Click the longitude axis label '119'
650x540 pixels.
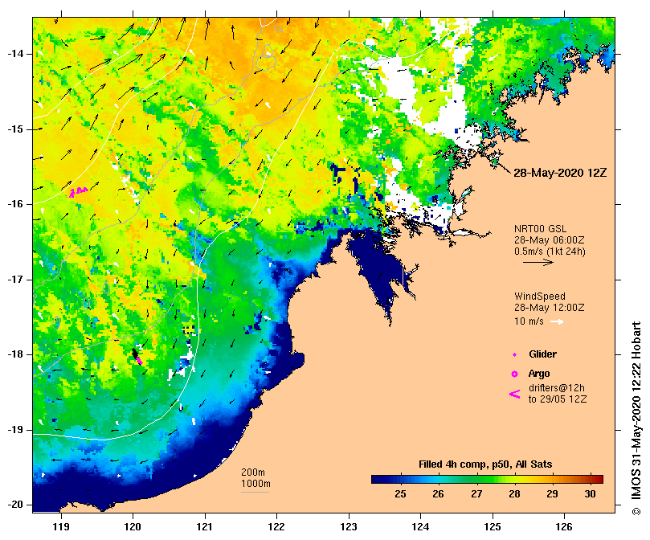(x=61, y=527)
